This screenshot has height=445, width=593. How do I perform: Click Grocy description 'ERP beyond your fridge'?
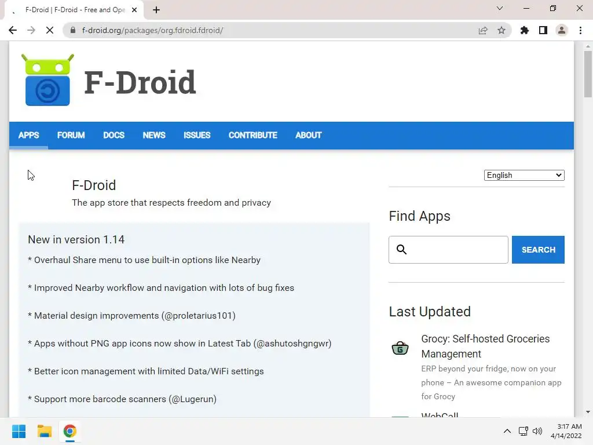pos(491,382)
